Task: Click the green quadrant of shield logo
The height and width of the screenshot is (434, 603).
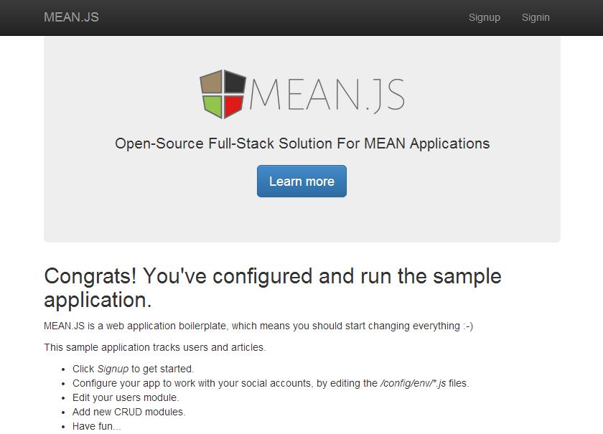Action: click(x=213, y=105)
